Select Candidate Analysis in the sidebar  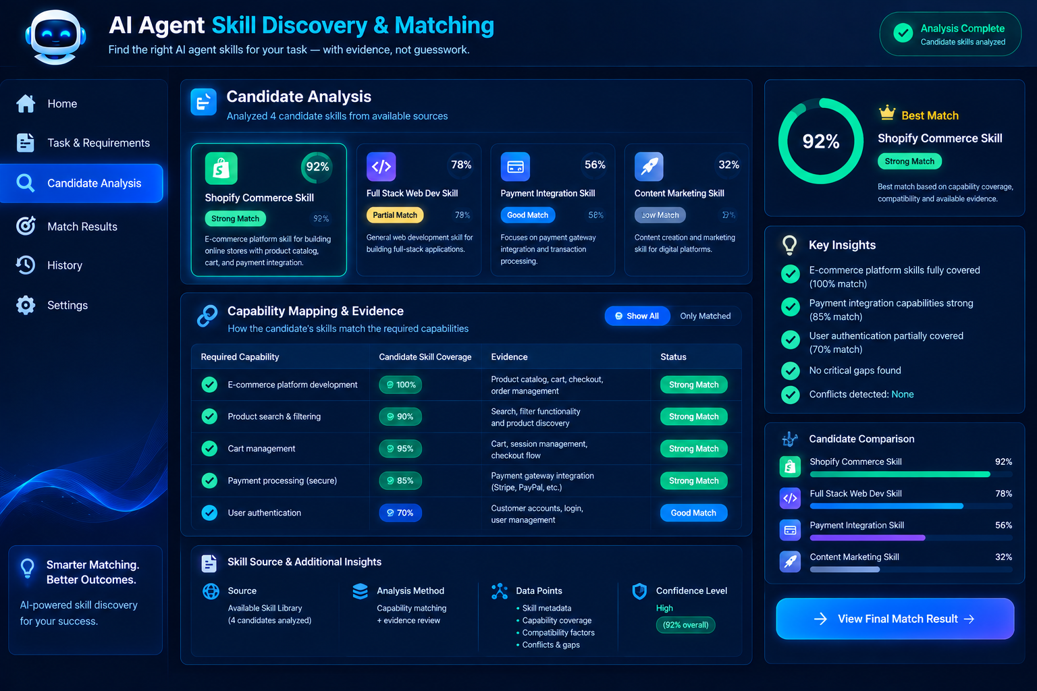point(82,183)
